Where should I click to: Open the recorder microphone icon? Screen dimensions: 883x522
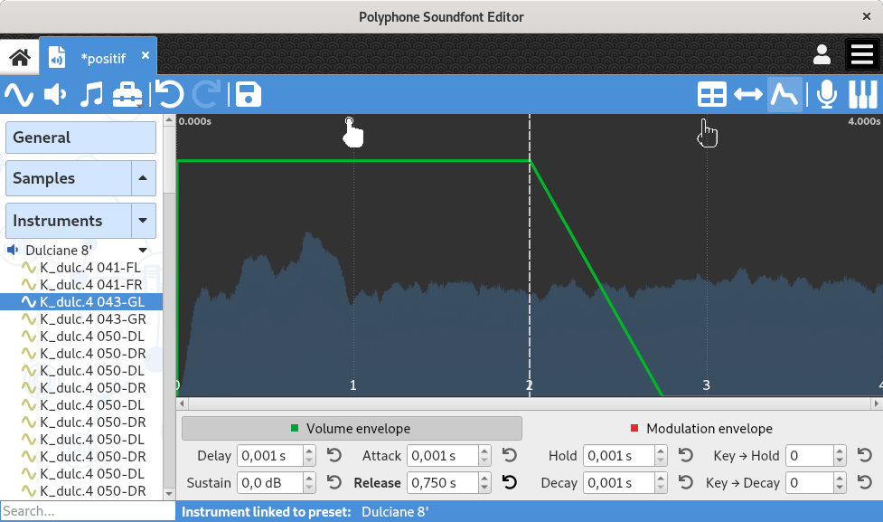[827, 94]
